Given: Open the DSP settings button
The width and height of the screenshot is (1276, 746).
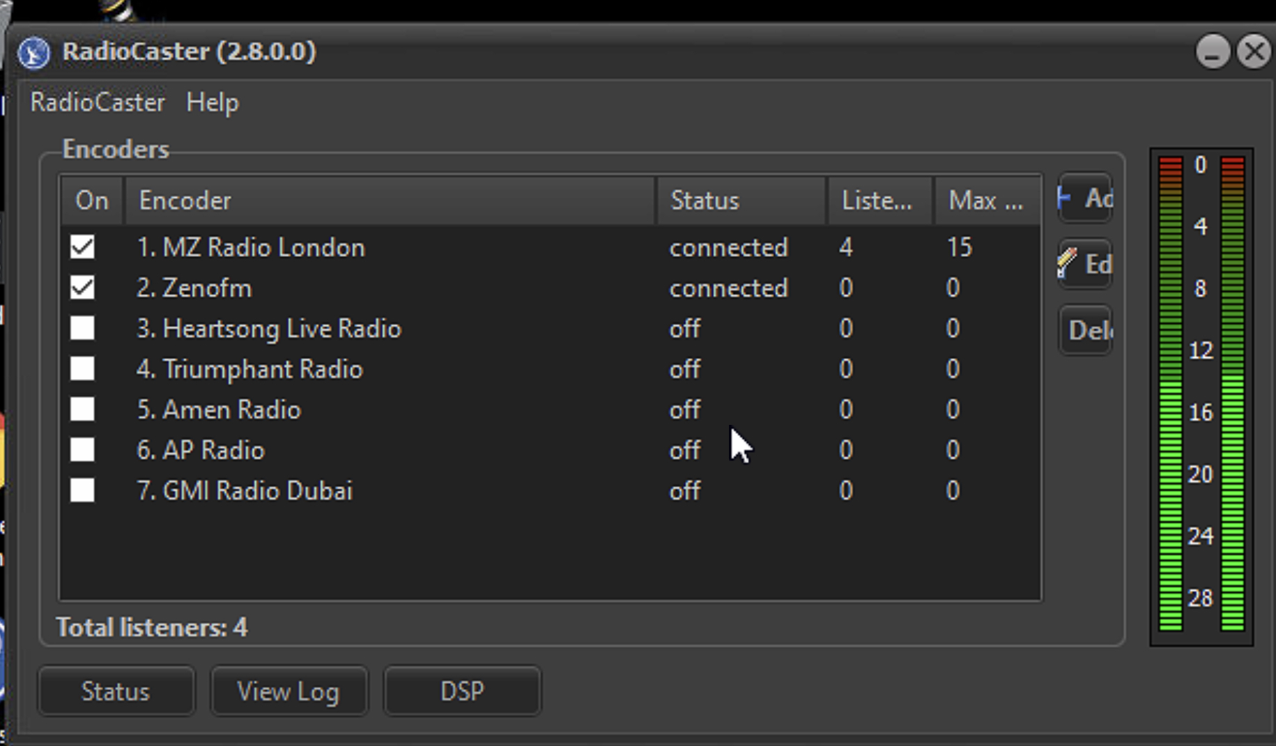Looking at the screenshot, I should pyautogui.click(x=462, y=691).
